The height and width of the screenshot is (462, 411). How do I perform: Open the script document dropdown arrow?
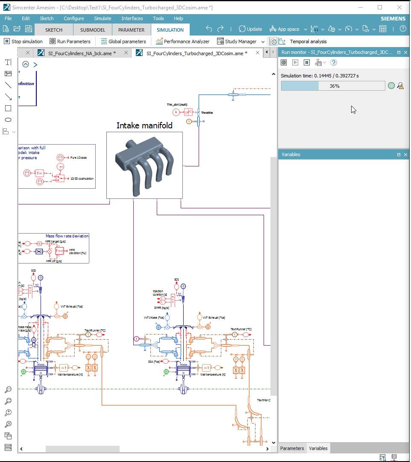pyautogui.click(x=374, y=29)
